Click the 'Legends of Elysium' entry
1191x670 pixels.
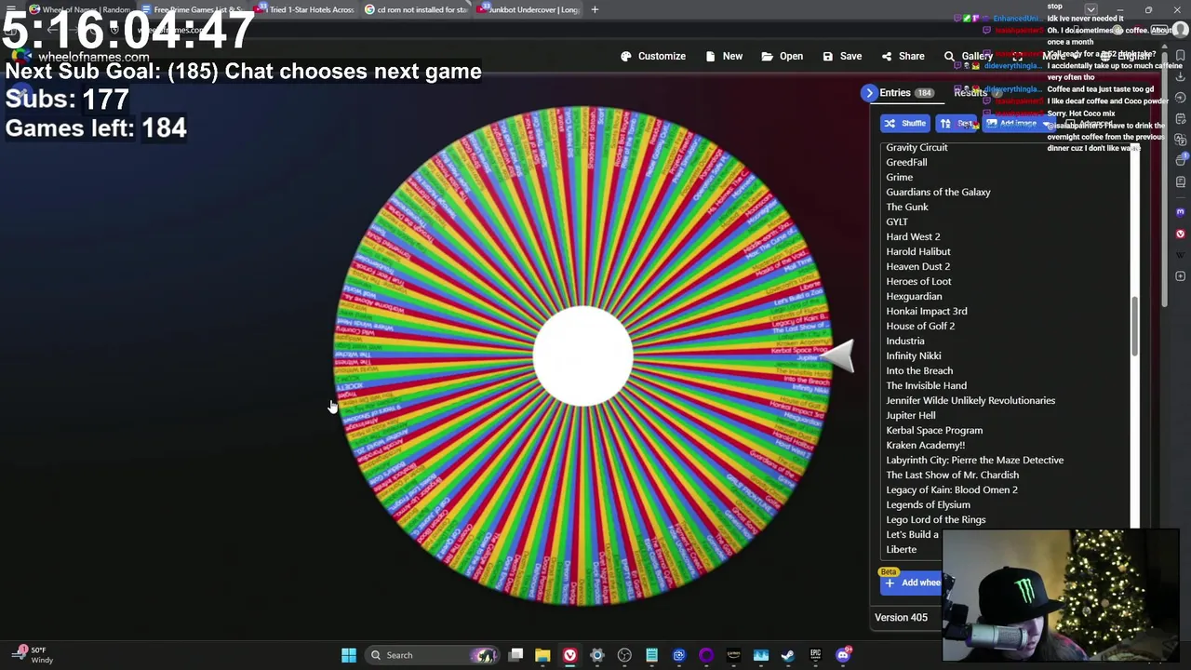pos(928,504)
